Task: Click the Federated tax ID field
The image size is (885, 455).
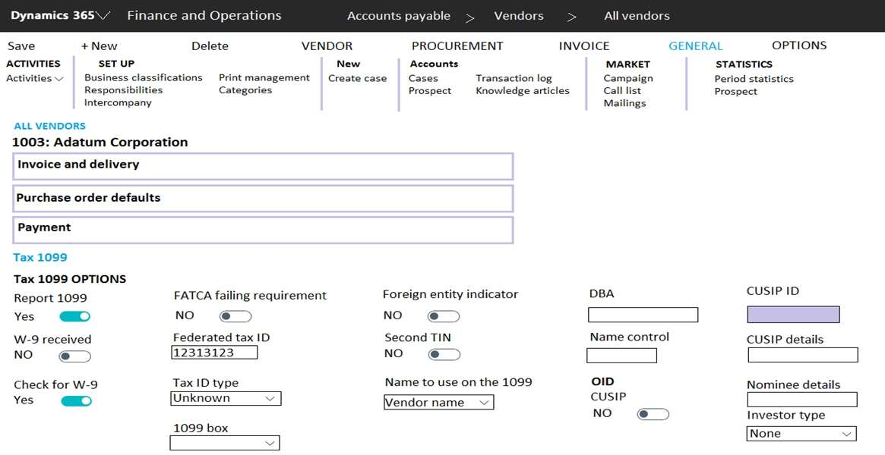Action: pos(214,353)
